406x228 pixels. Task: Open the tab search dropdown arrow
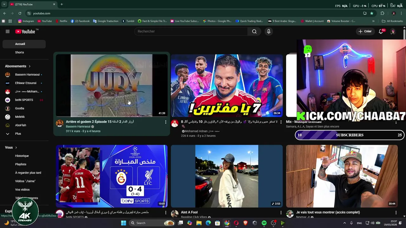(4, 4)
